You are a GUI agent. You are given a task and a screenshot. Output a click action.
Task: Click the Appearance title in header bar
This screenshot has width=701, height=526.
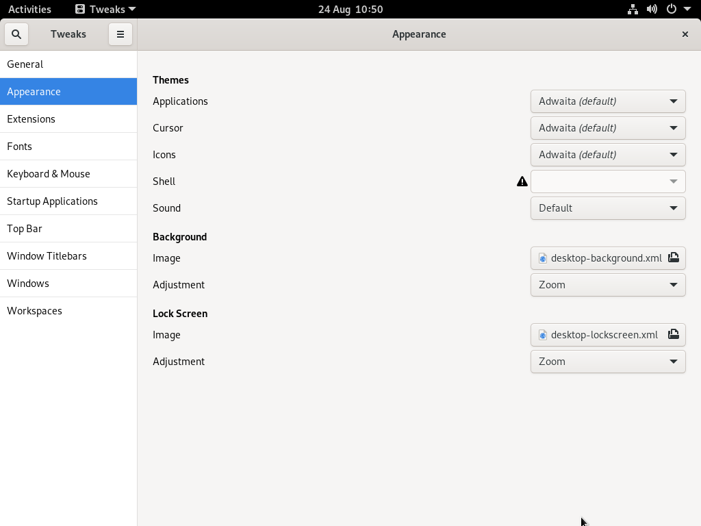click(419, 34)
